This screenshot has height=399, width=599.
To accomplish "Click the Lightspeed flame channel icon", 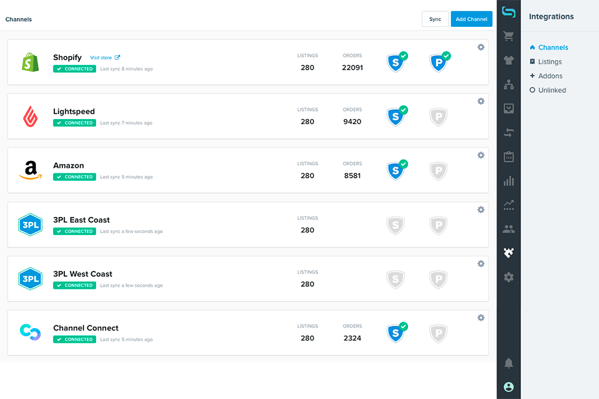I will coord(29,116).
